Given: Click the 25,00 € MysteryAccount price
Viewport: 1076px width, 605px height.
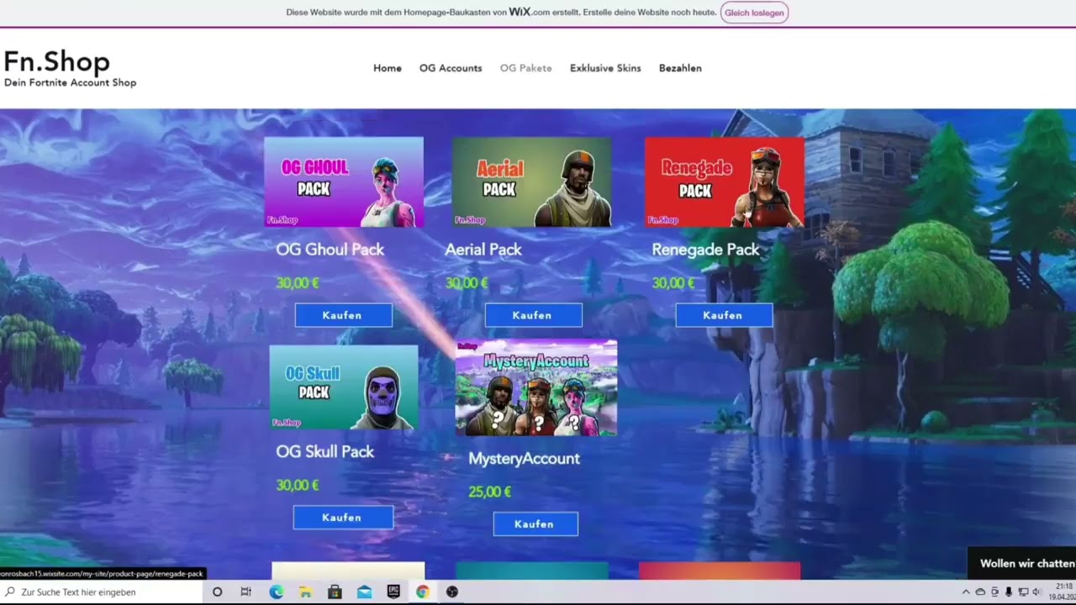Looking at the screenshot, I should pyautogui.click(x=489, y=492).
